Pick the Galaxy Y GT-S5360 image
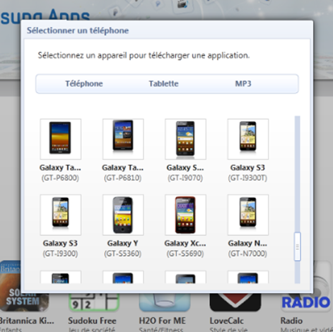 [123, 214]
